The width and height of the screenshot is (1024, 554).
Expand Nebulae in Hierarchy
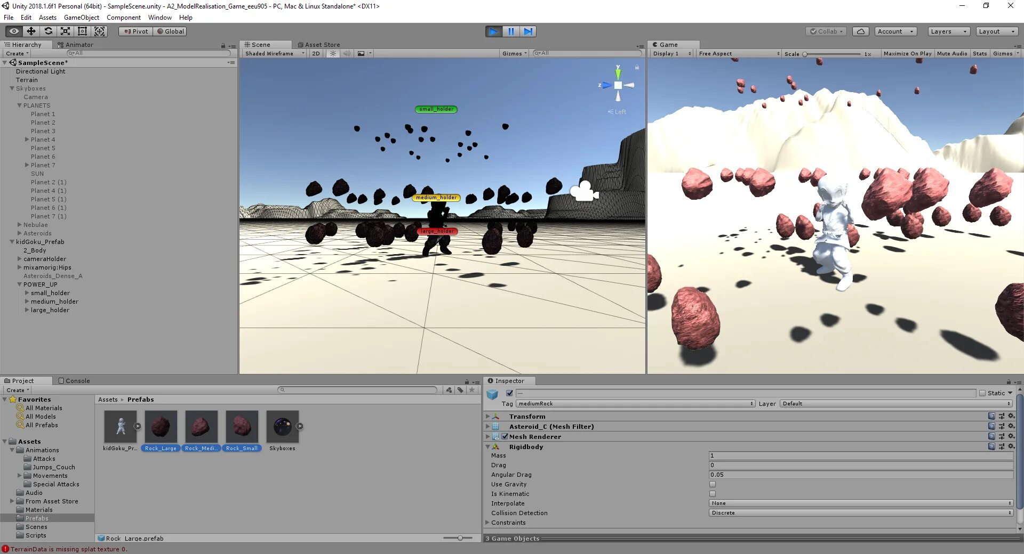click(x=19, y=225)
